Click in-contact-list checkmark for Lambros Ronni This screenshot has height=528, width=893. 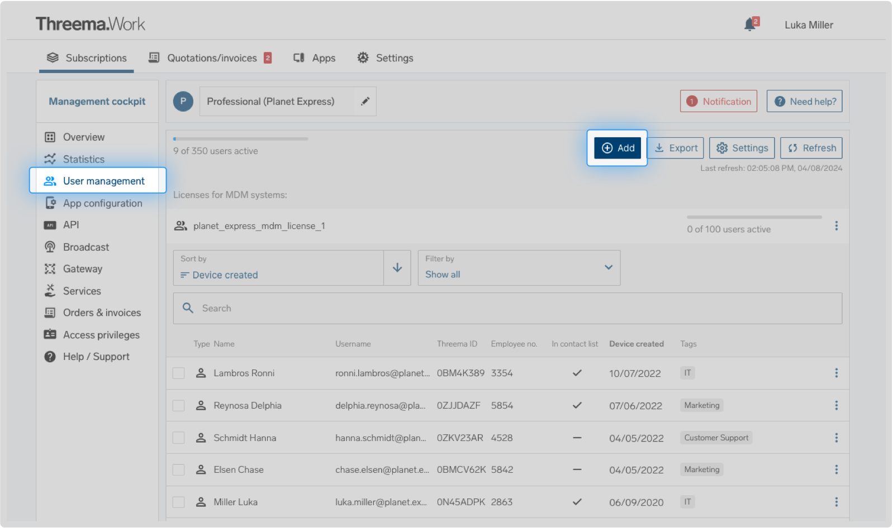577,373
